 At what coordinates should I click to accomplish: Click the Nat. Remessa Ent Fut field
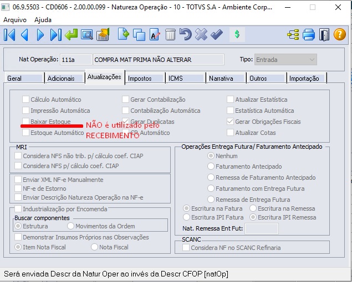point(262,229)
